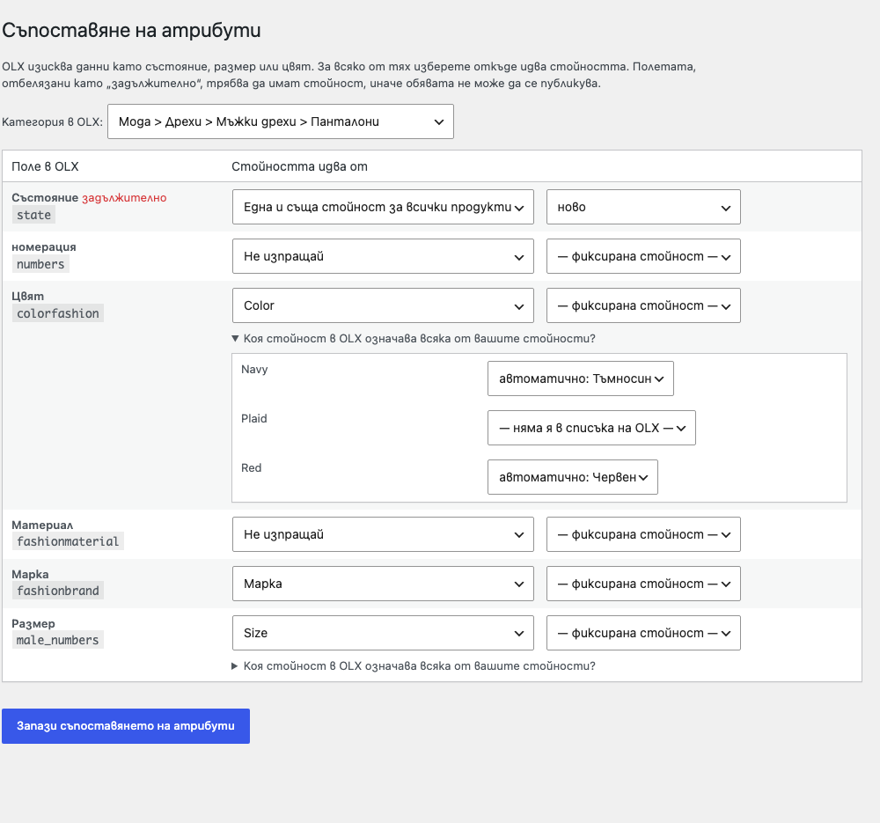Click the 'Plaid' value label

[x=254, y=419]
